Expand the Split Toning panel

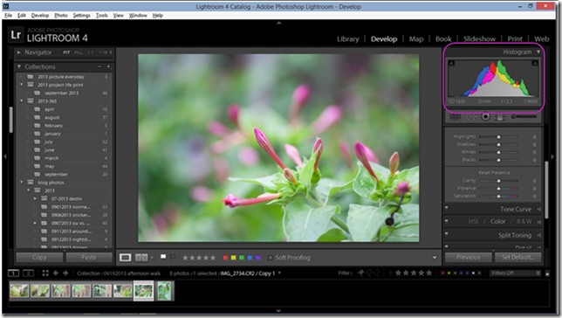pos(538,236)
